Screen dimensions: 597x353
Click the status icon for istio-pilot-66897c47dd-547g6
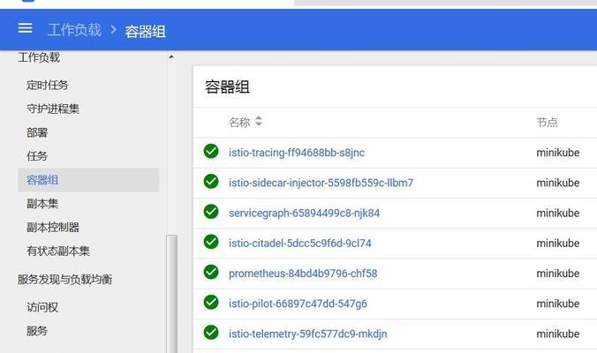pos(211,302)
